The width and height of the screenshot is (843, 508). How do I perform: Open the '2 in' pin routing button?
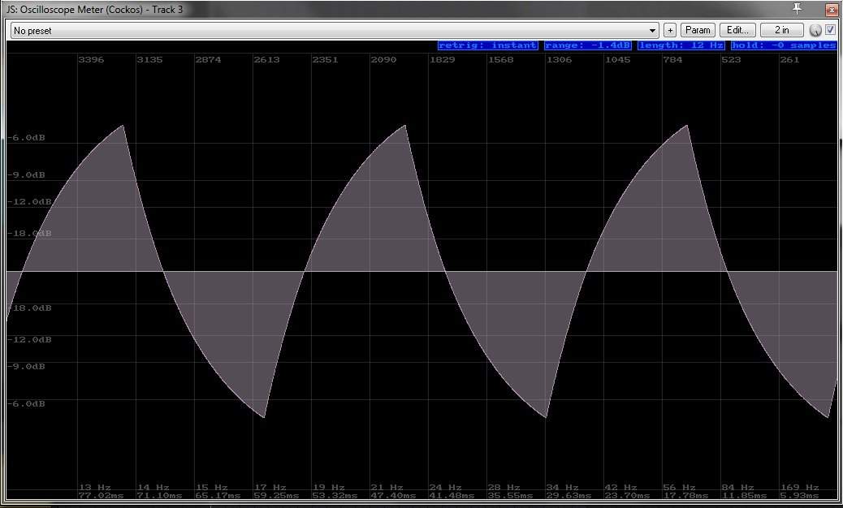pyautogui.click(x=781, y=30)
